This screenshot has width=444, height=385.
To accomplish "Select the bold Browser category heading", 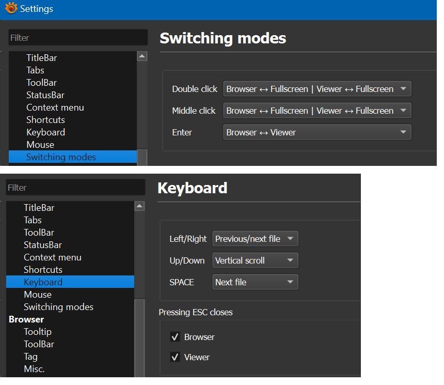I will tap(26, 319).
